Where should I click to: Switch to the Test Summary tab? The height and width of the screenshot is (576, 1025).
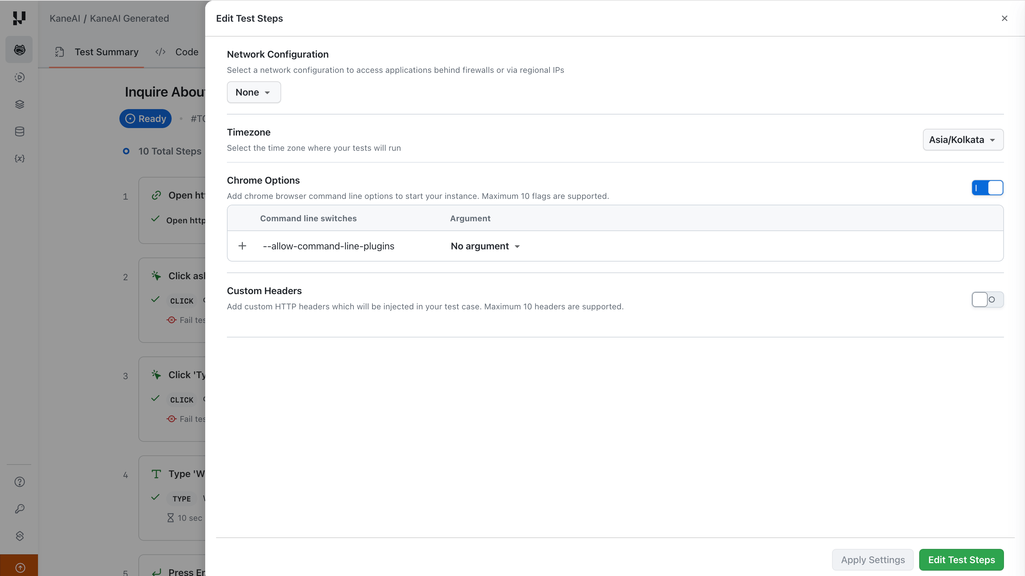(96, 52)
